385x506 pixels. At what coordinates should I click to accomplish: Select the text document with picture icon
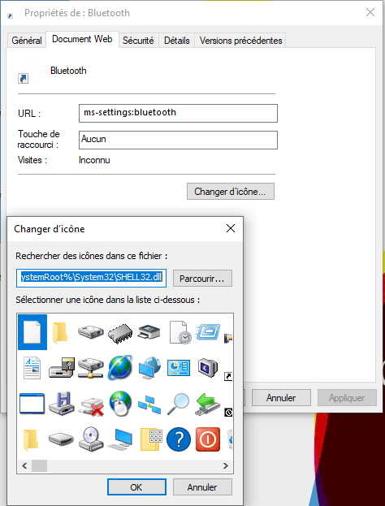(32, 368)
